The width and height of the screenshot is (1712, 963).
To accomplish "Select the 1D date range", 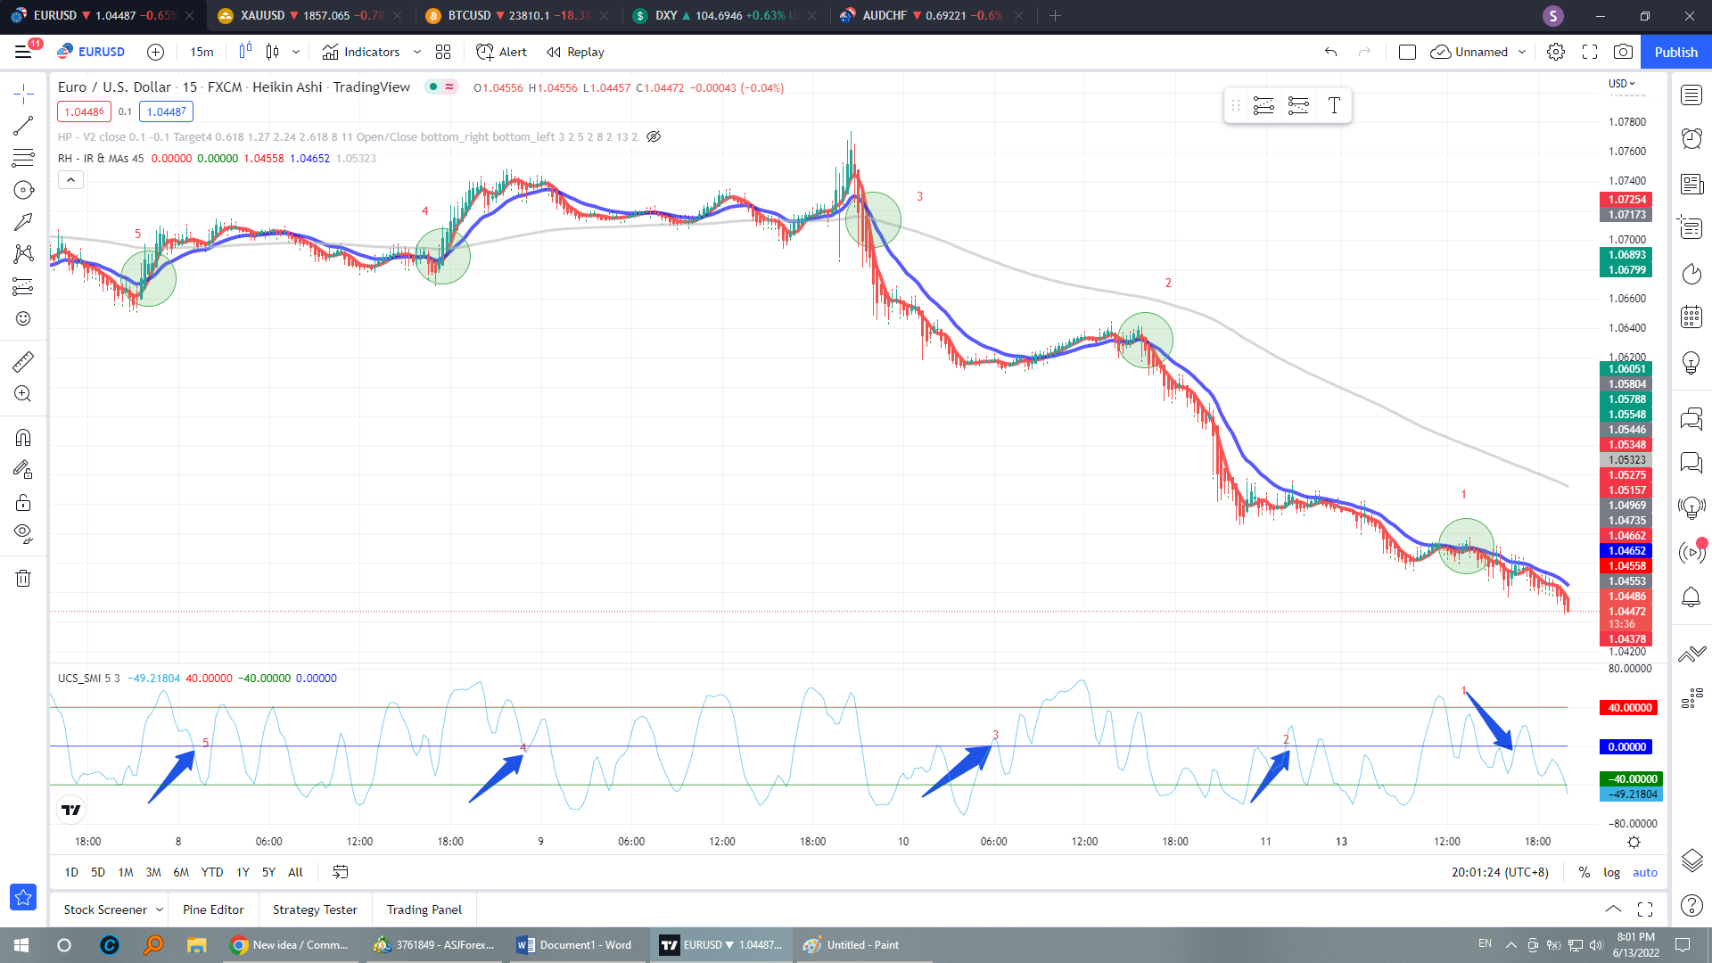I will pyautogui.click(x=71, y=872).
